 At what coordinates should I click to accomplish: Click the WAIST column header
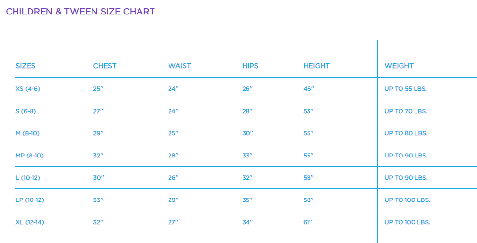tap(180, 66)
